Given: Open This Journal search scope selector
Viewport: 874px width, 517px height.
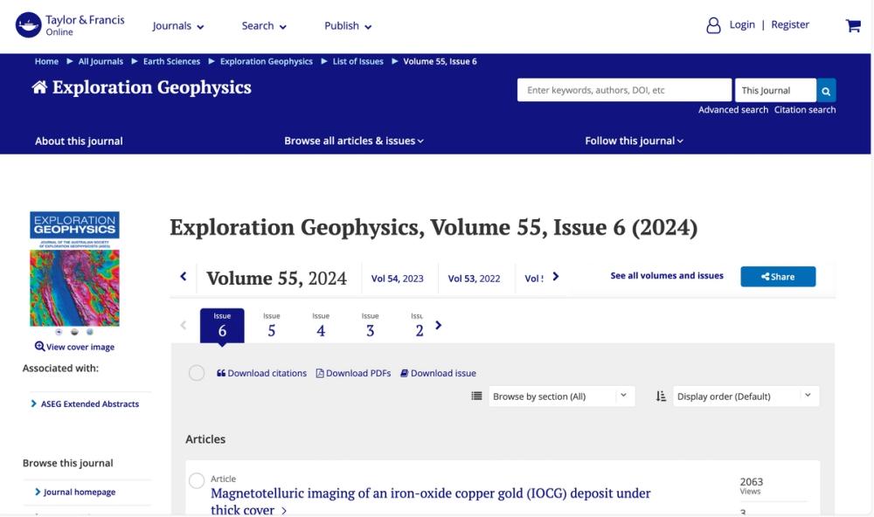Looking at the screenshot, I should [x=775, y=90].
